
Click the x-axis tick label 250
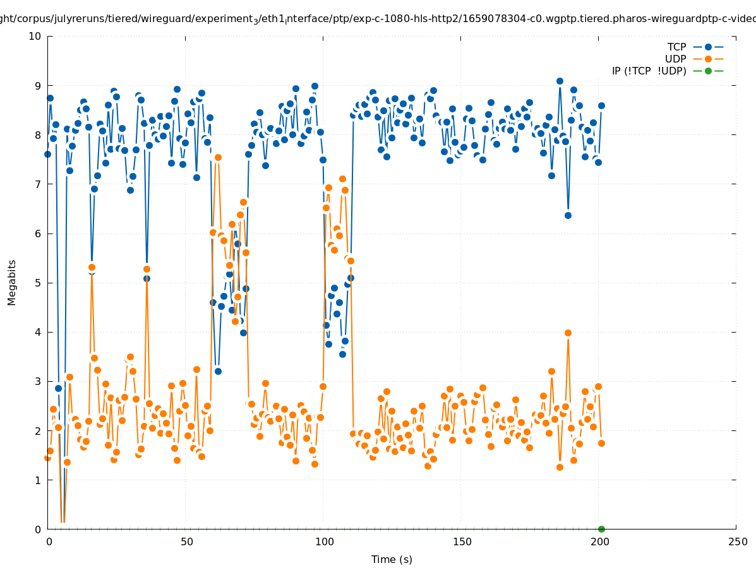(x=736, y=541)
